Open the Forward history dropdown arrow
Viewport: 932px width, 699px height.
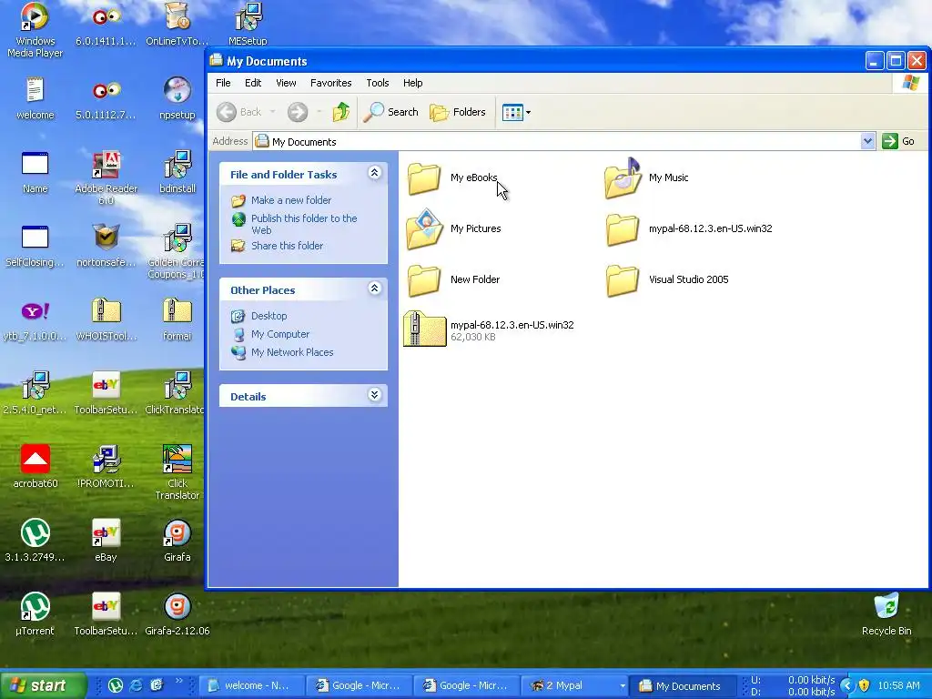point(319,112)
